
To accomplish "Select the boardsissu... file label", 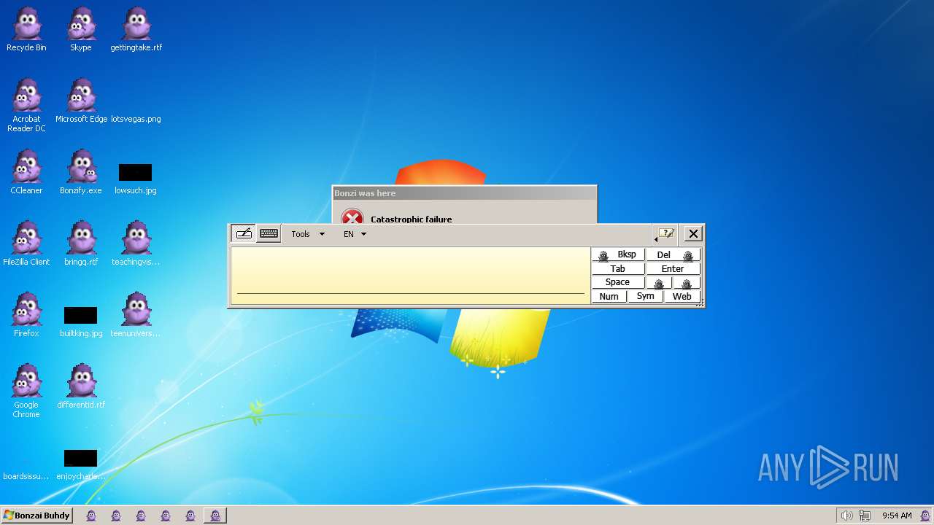I will point(26,476).
